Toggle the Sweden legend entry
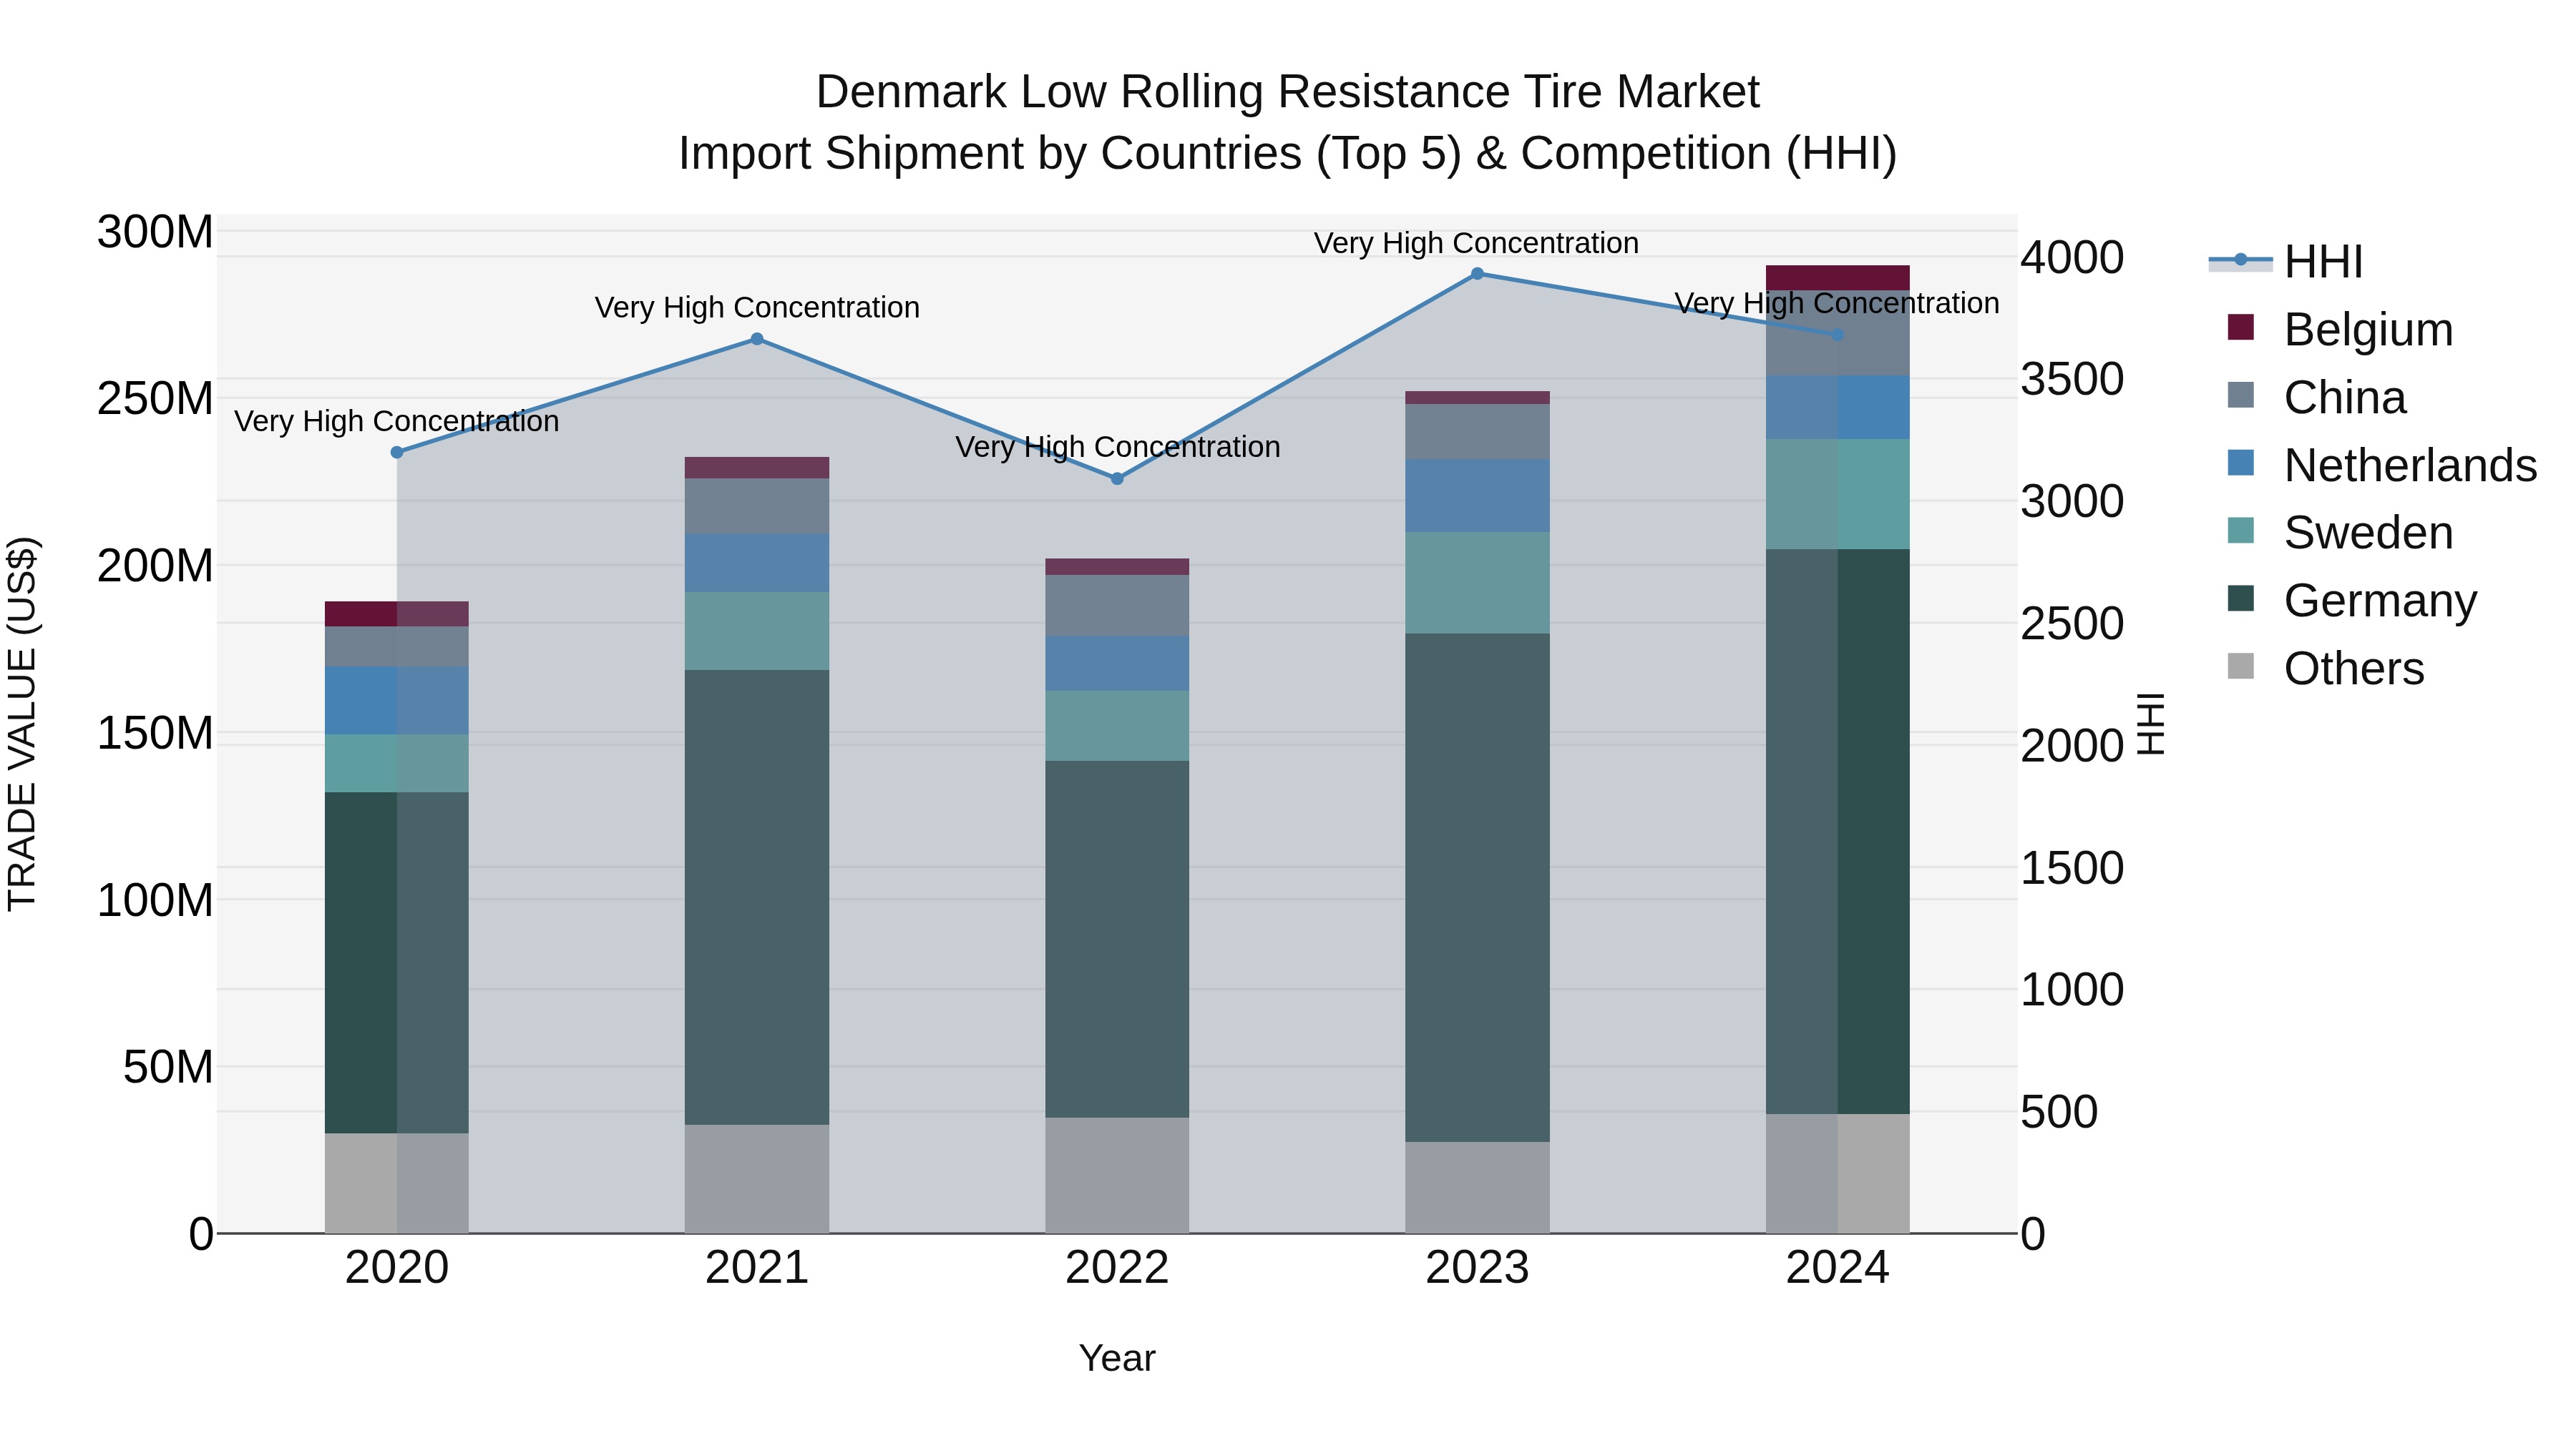Screen dimensions: 2576x1448 2340,533
